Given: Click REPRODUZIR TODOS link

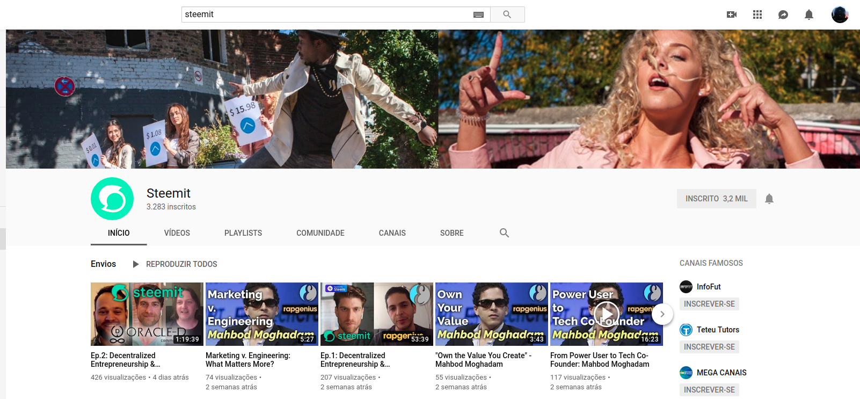Looking at the screenshot, I should click(x=181, y=264).
